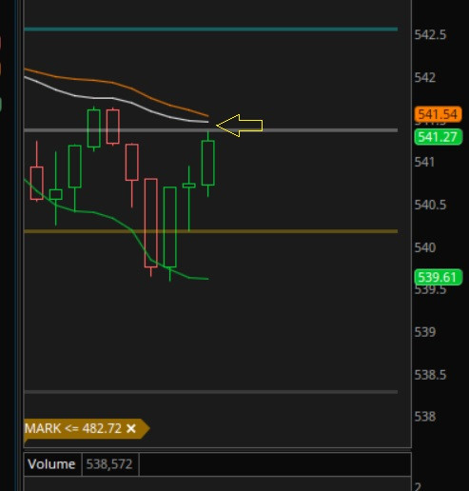
Task: Click the 542.5 price axis label
Action: click(430, 35)
